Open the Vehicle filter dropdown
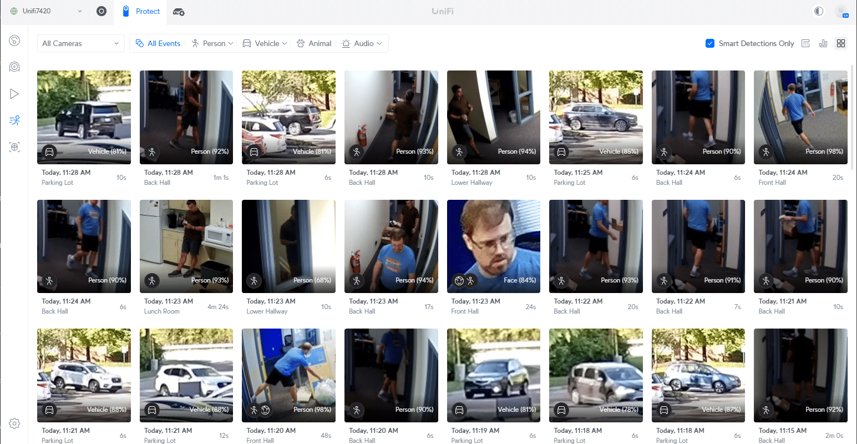 coord(265,43)
